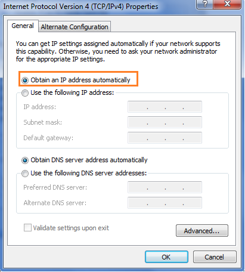Click the Default gateway input field
The width and height of the screenshot is (245, 272).
tap(165, 138)
